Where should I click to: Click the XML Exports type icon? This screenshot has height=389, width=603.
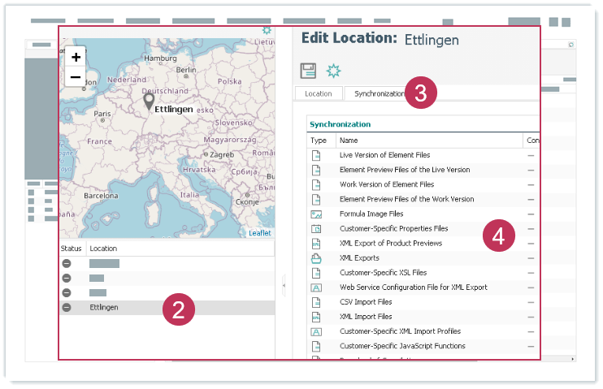coord(317,258)
